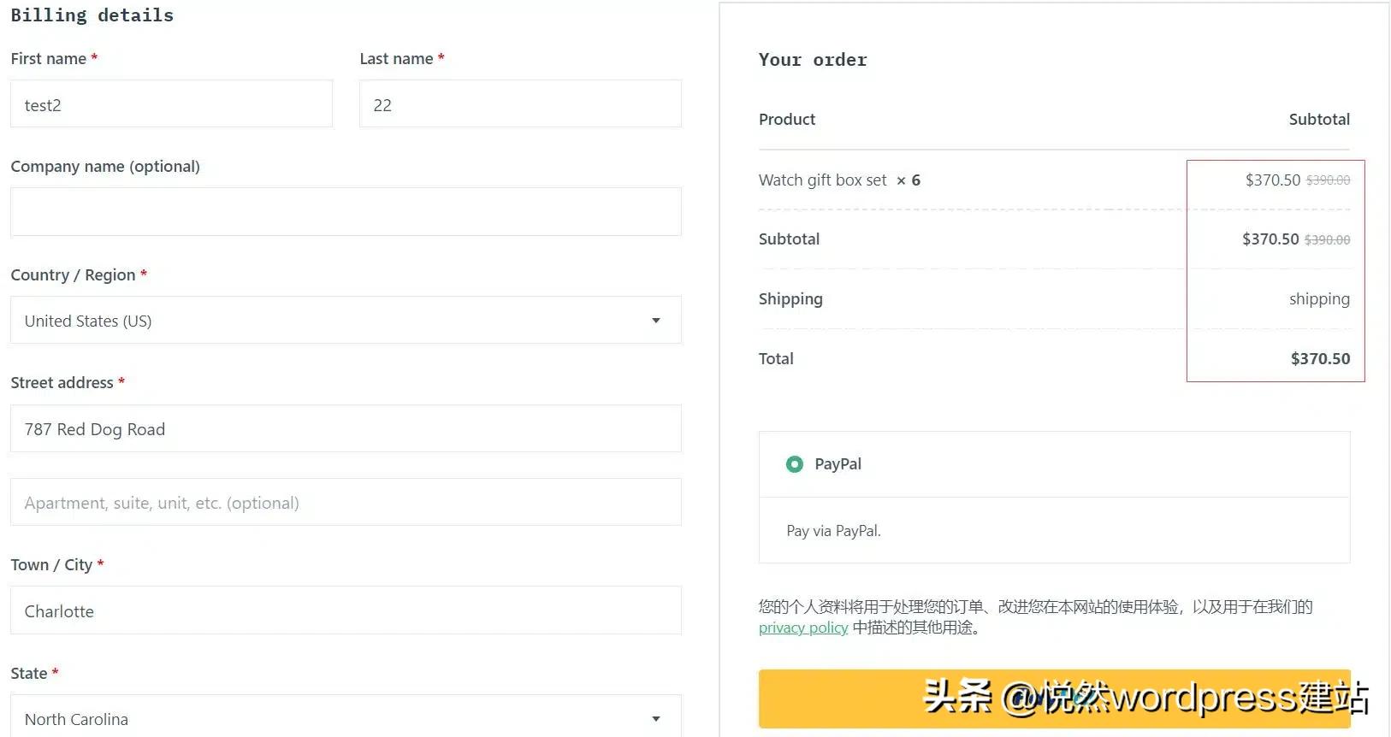Open the privacy policy link

point(802,628)
